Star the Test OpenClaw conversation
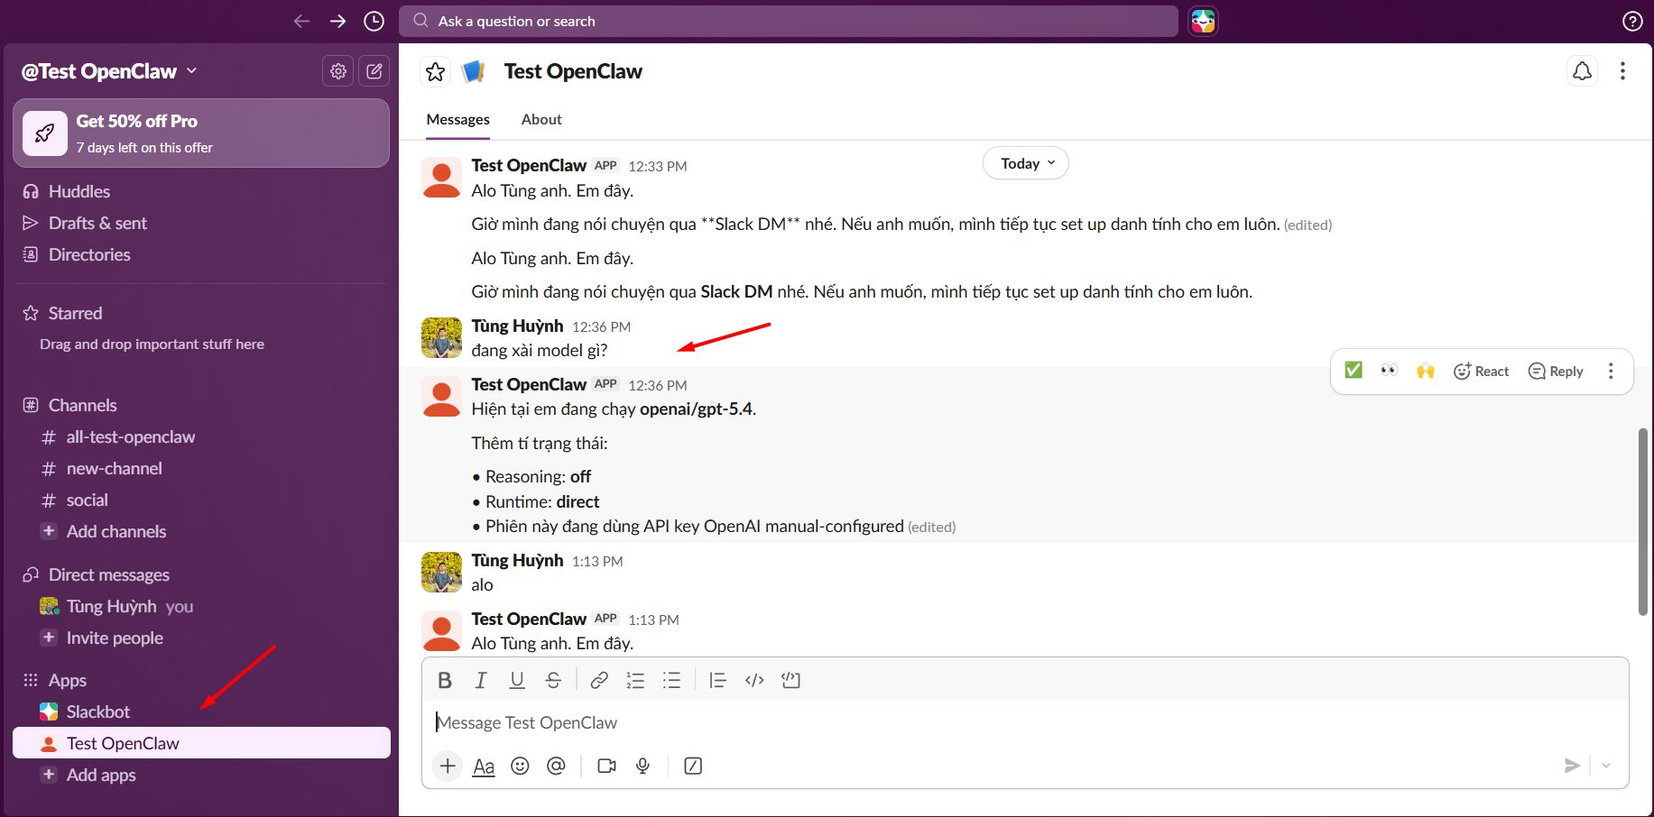This screenshot has height=817, width=1654. coord(436,70)
